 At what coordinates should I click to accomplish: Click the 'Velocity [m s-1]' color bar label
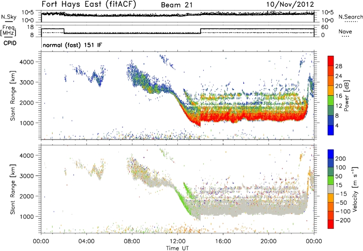click(x=355, y=189)
